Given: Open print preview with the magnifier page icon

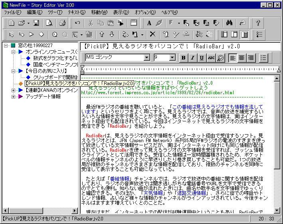Looking at the screenshot, I should coord(49,23).
